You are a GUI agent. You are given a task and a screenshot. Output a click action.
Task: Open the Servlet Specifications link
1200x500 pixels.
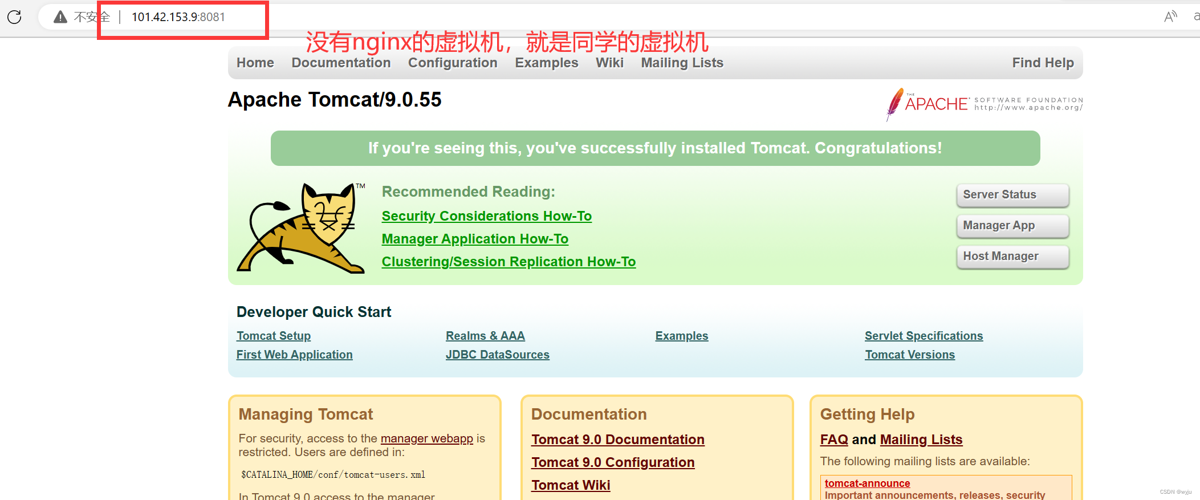(x=924, y=336)
